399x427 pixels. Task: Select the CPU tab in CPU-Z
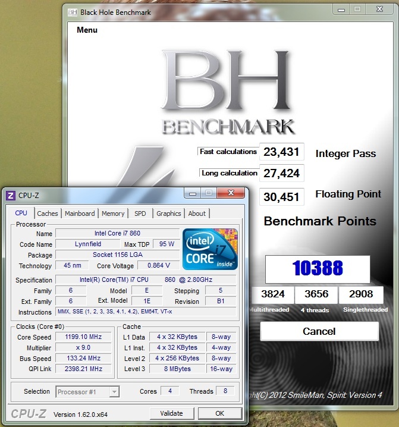point(21,213)
